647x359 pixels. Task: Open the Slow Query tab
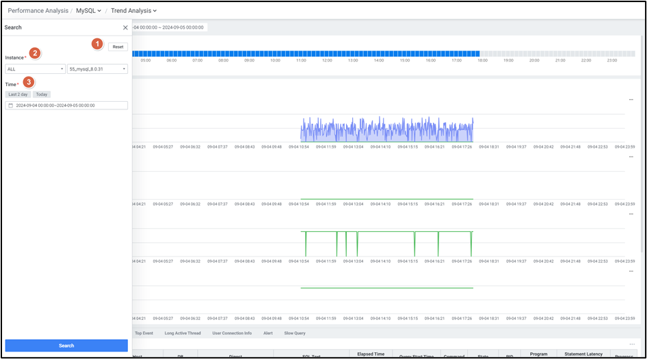pos(295,333)
